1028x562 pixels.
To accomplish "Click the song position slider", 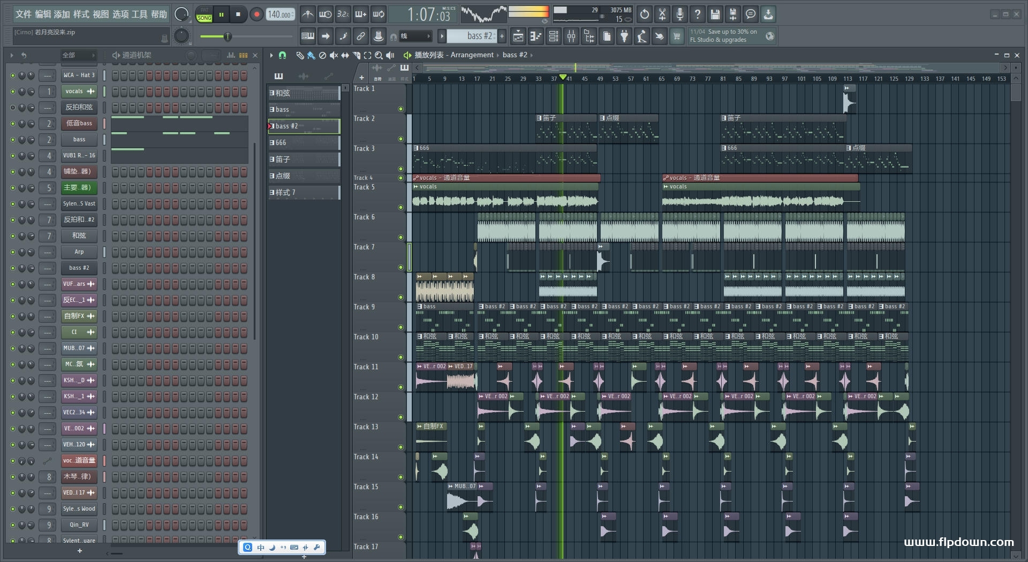I will 228,36.
